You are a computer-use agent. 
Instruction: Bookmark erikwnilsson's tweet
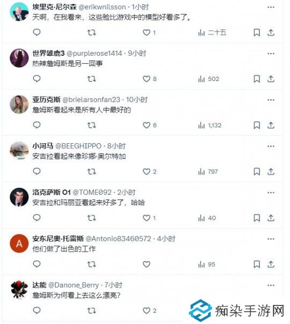click(257, 32)
